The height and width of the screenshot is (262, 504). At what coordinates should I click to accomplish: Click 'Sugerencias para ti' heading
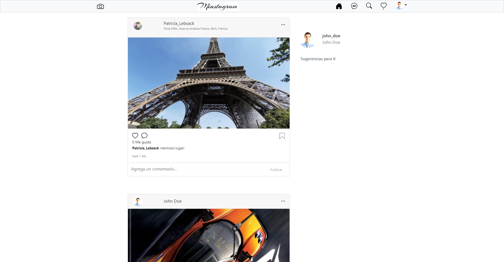pyautogui.click(x=318, y=59)
